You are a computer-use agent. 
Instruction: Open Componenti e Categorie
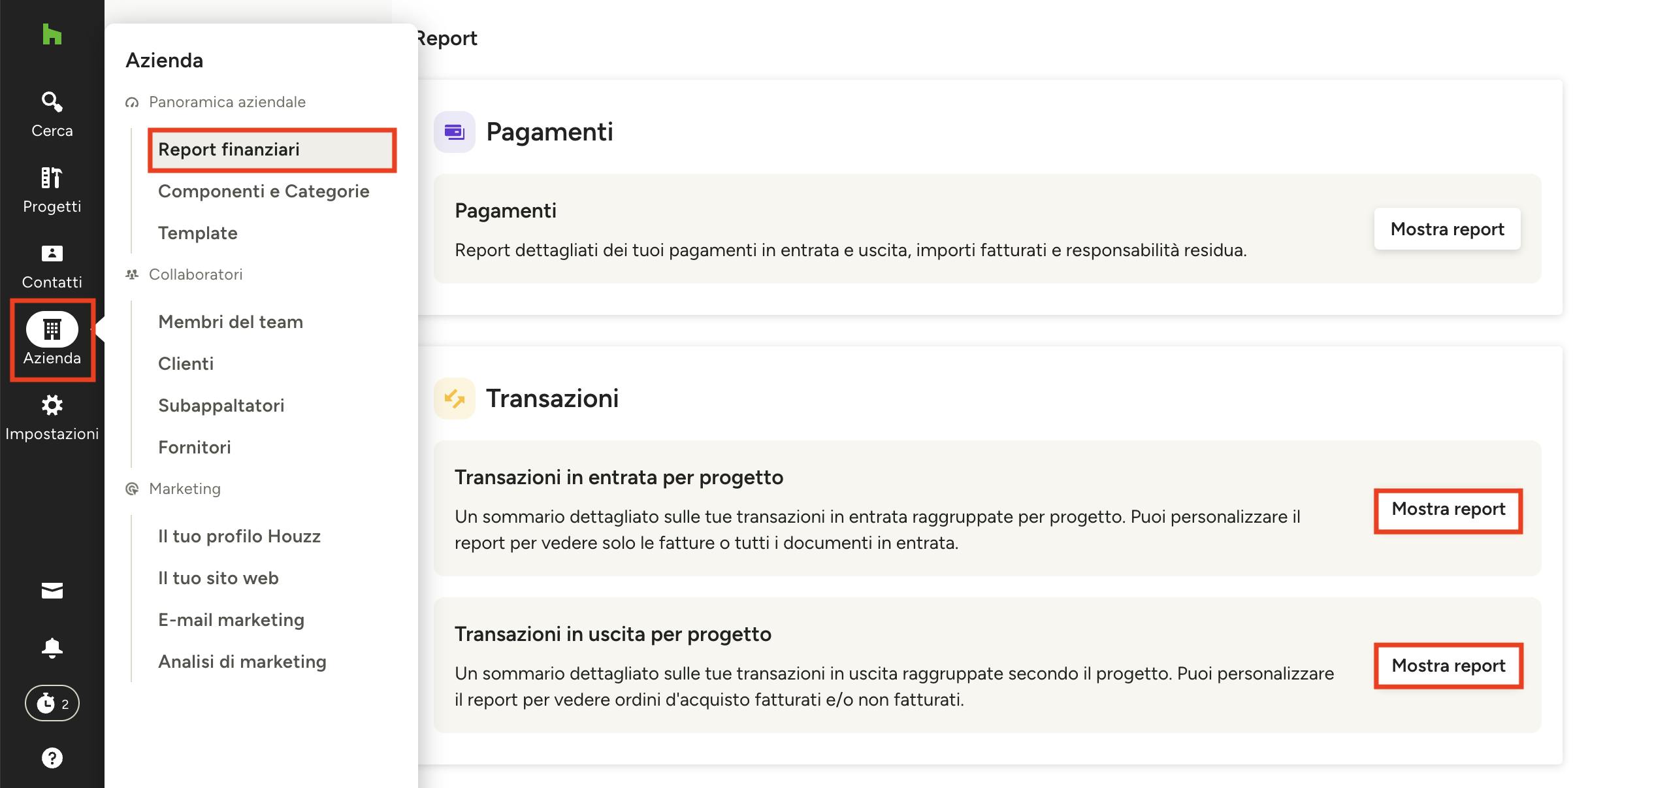coord(264,191)
